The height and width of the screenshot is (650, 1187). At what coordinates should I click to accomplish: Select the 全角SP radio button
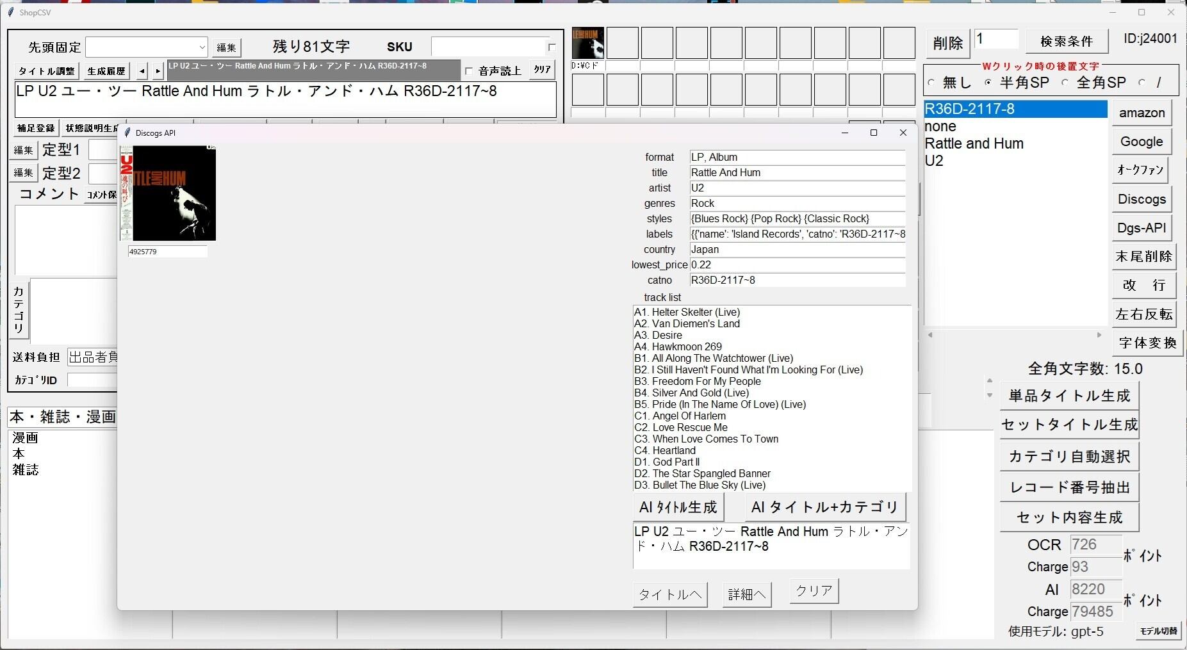[x=1065, y=83]
